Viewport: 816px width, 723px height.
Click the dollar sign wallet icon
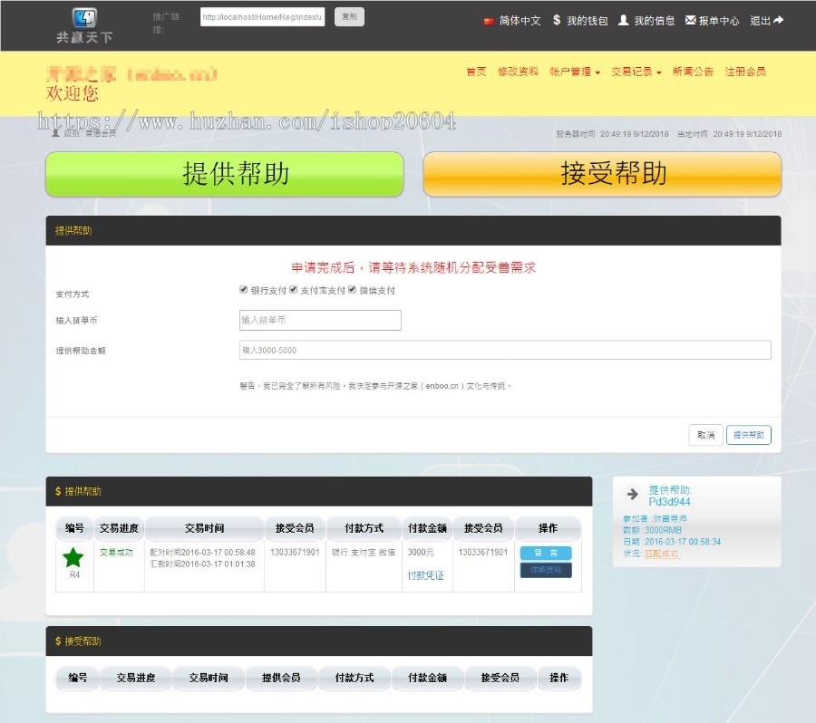(x=557, y=20)
